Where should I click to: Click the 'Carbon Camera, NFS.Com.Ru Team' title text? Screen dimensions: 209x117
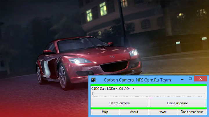pyautogui.click(x=137, y=80)
